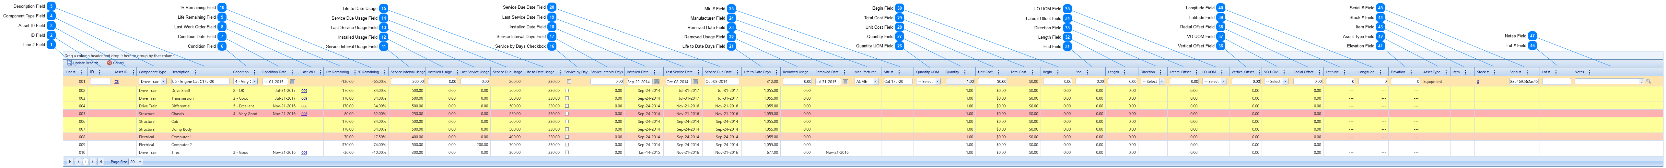Open work order 009 link for Drive Shaft

pos(304,91)
